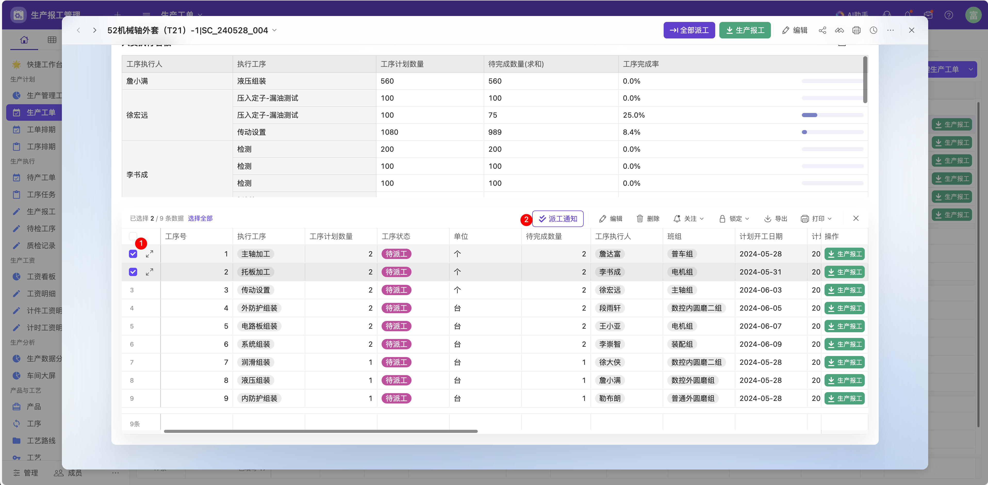Click the 全部派工 button

689,30
